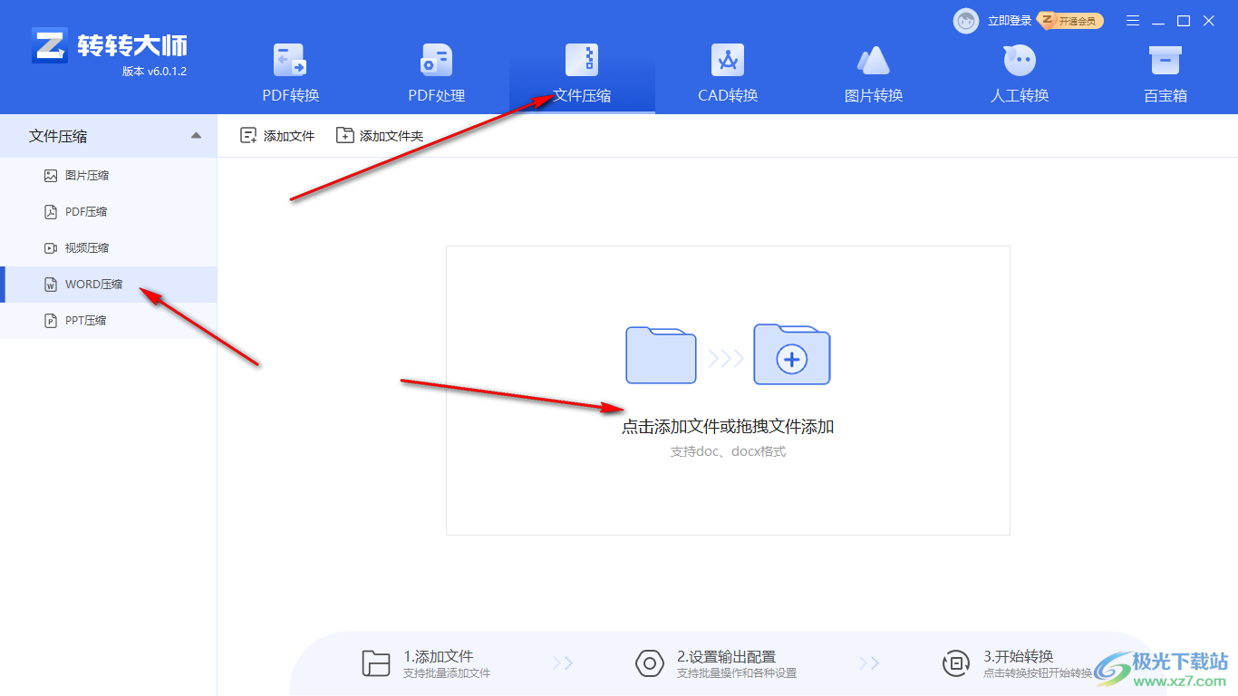Viewport: 1238px width, 696px height.
Task: Switch to the 百宝箱 tab label
Action: click(1165, 95)
